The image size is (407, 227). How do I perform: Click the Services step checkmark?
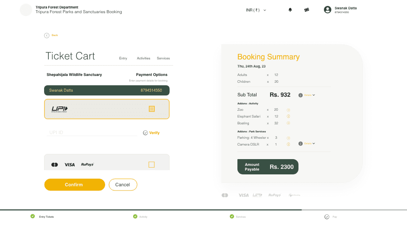coord(232,216)
